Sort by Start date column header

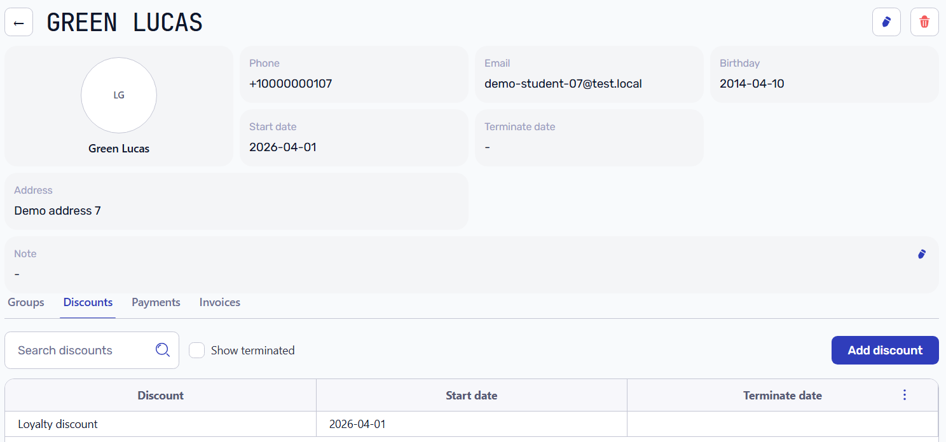pos(472,395)
